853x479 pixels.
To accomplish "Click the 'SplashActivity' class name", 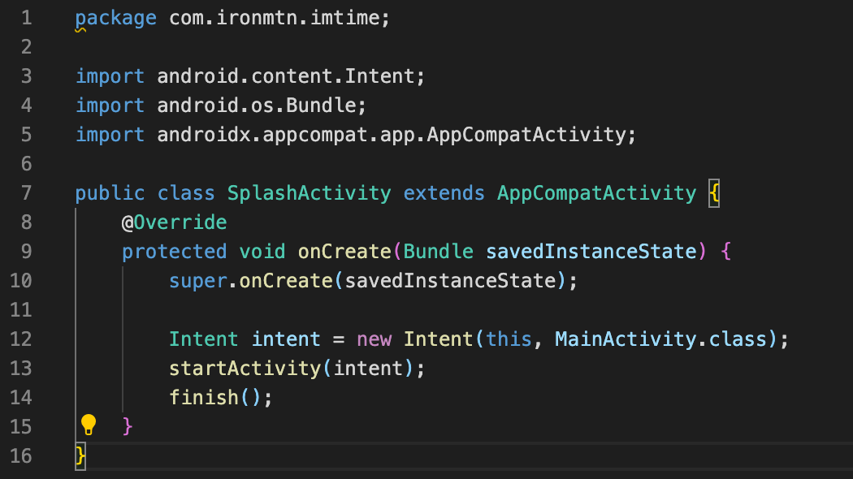I will point(309,193).
